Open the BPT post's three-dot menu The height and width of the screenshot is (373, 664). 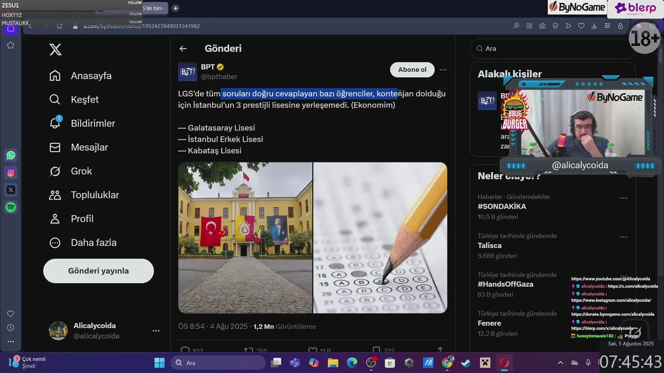[x=443, y=70]
